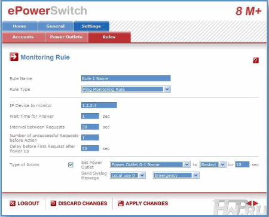Toggle the Type of Action checkbox
Screen dimensions: 269x217
pyautogui.click(x=71, y=165)
